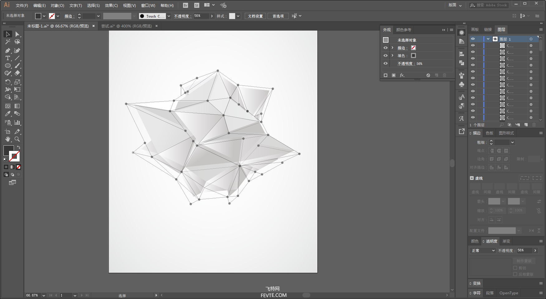Open zoom level 66.67% dropdown
Image resolution: width=546 pixels, height=299 pixels.
44,295
